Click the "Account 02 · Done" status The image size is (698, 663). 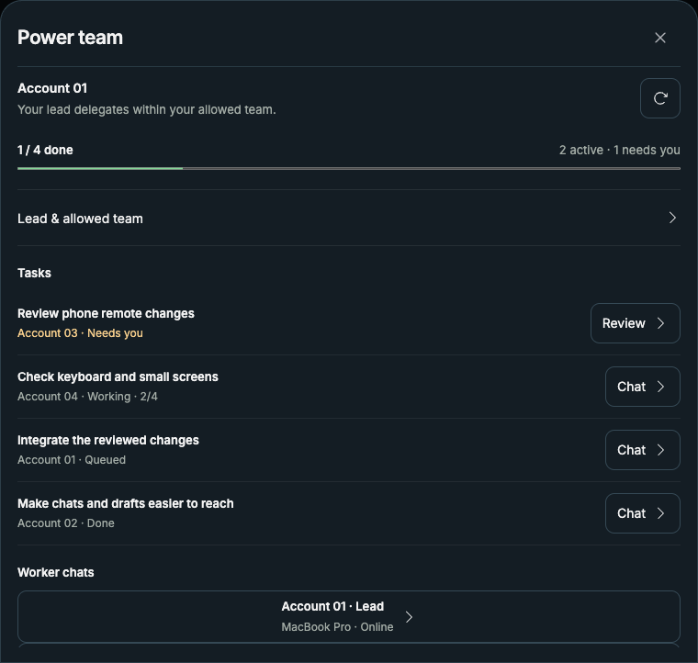(66, 523)
